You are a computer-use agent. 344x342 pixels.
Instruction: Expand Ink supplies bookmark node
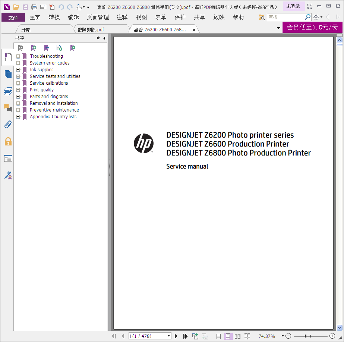(18, 70)
